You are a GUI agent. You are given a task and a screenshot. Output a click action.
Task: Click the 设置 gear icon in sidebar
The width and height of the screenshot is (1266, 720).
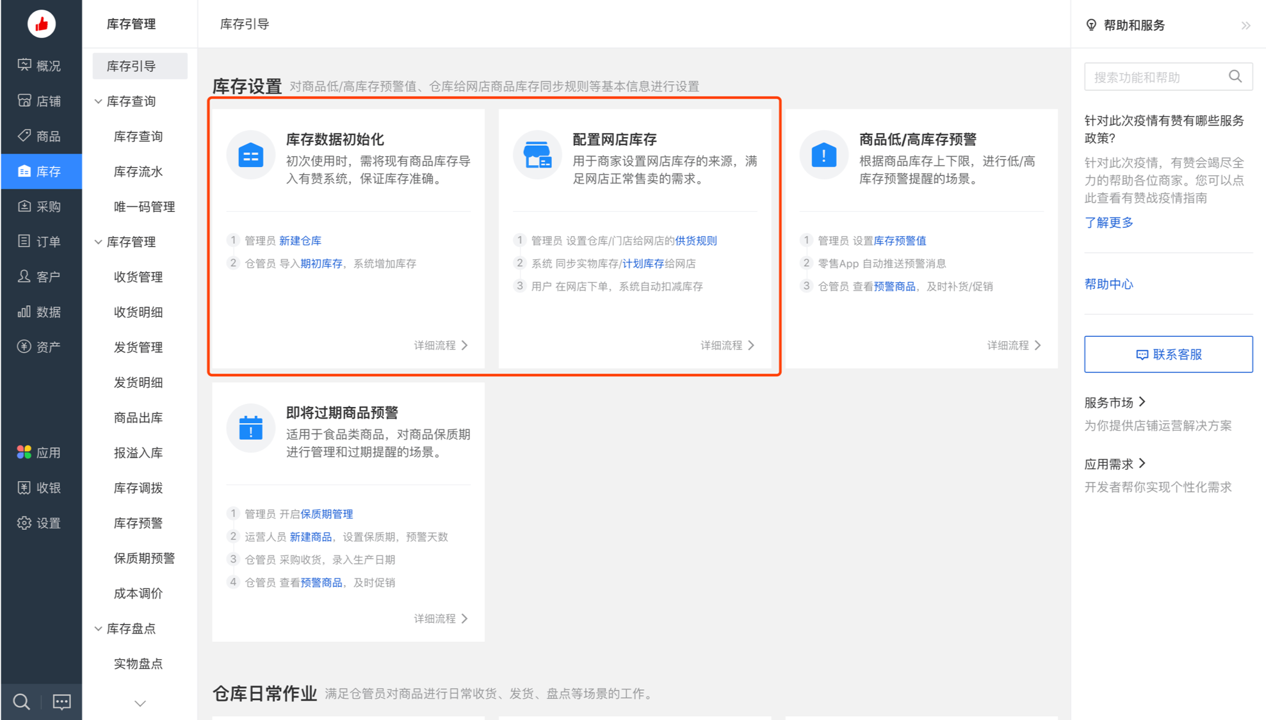[24, 523]
